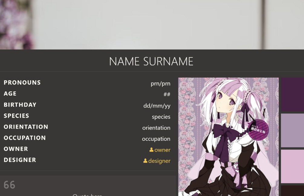Image resolution: width=304 pixels, height=196 pixels.
Task: Click the owner profile link
Action: tap(160, 150)
